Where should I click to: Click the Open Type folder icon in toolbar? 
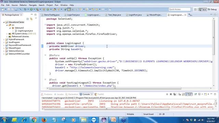[x=54, y=9]
